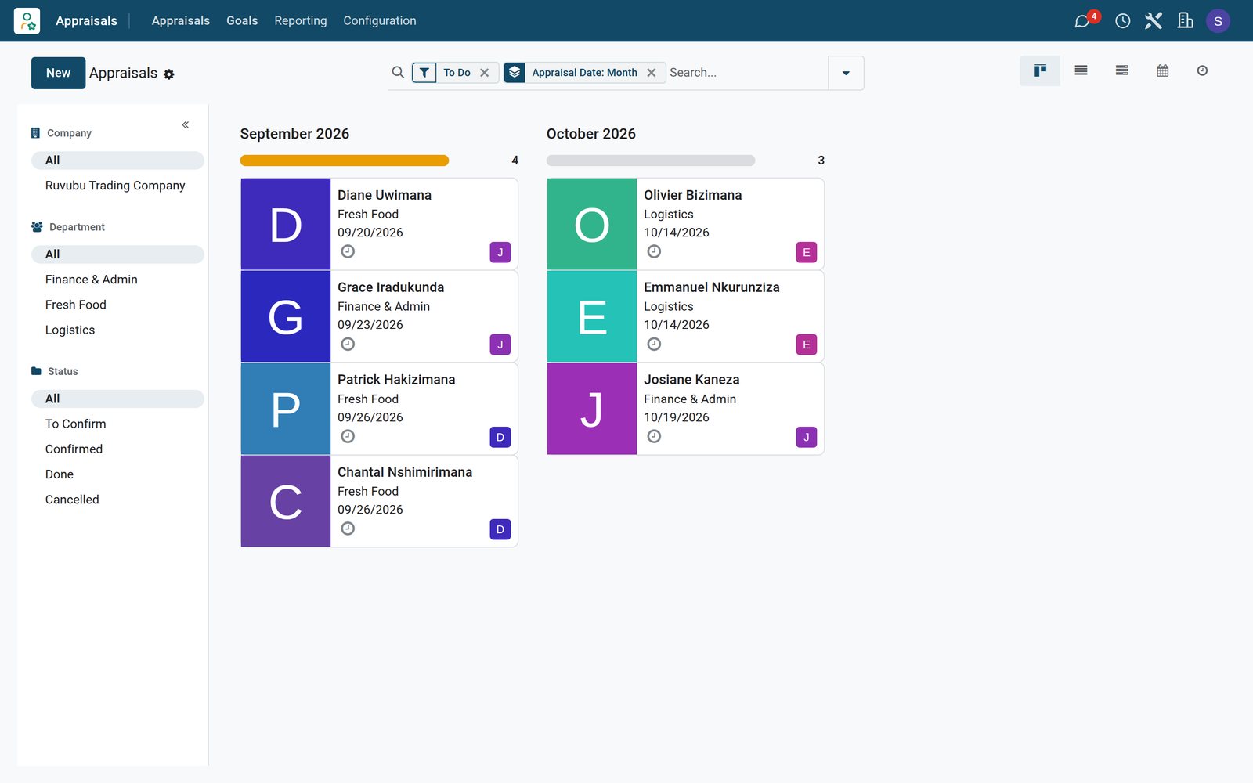1253x783 pixels.
Task: Open the user avatar menu S
Action: click(1218, 21)
